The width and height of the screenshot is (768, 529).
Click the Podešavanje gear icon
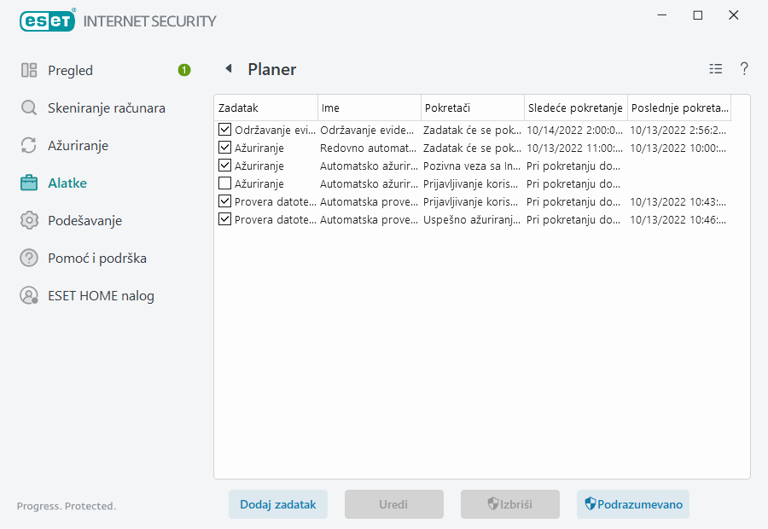[29, 220]
